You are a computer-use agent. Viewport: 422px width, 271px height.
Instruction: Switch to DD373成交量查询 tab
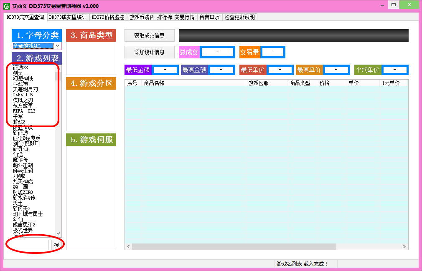click(x=25, y=17)
